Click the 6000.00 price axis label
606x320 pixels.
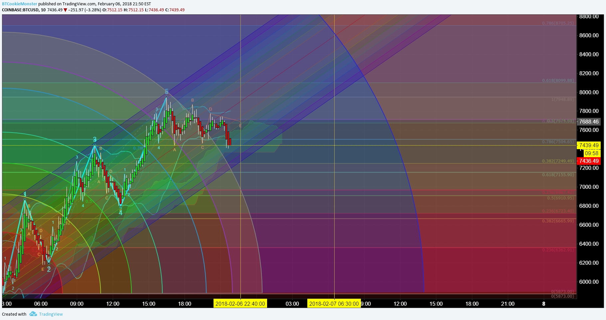[x=589, y=282]
